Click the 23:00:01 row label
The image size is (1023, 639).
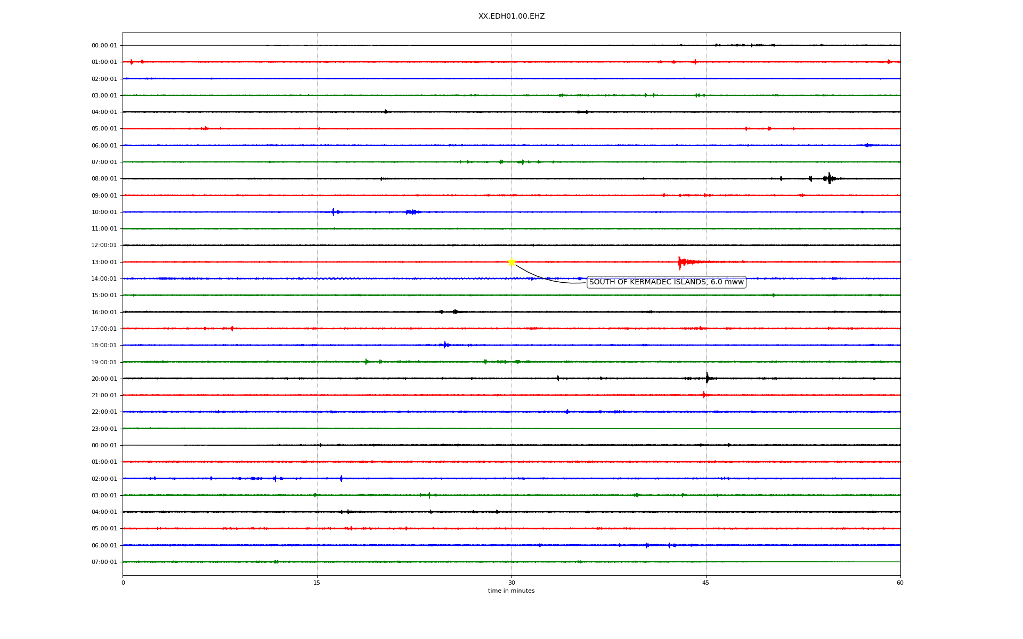[x=104, y=429]
